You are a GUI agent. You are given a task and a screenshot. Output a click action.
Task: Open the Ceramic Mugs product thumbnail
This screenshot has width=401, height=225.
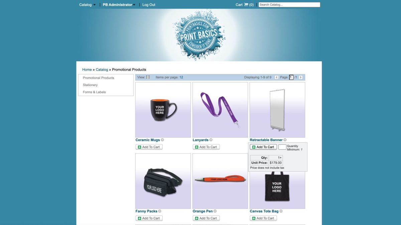163,110
